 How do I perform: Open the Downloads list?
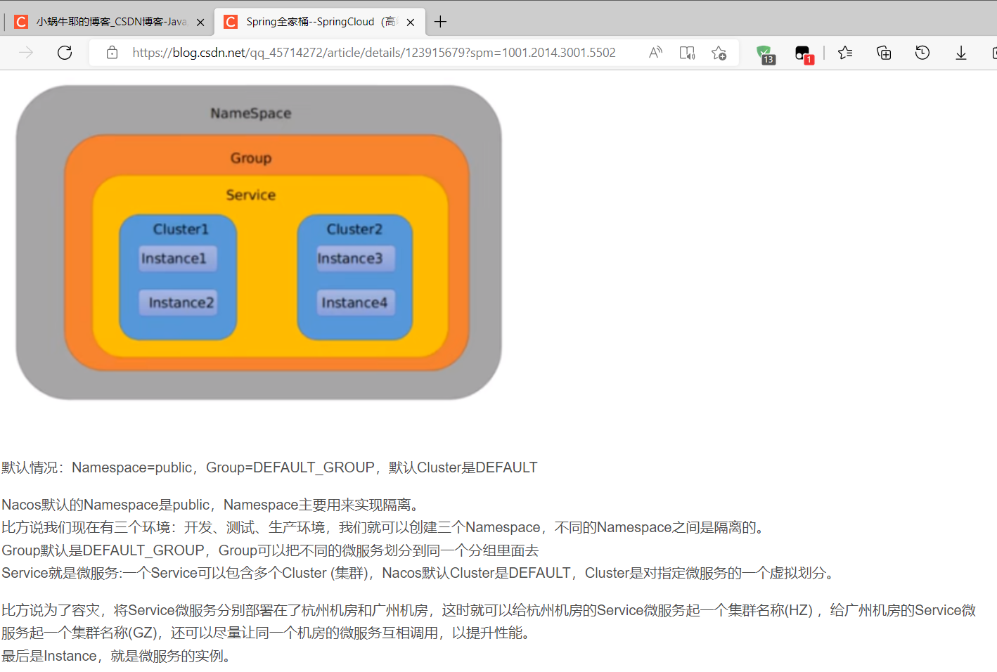click(960, 52)
